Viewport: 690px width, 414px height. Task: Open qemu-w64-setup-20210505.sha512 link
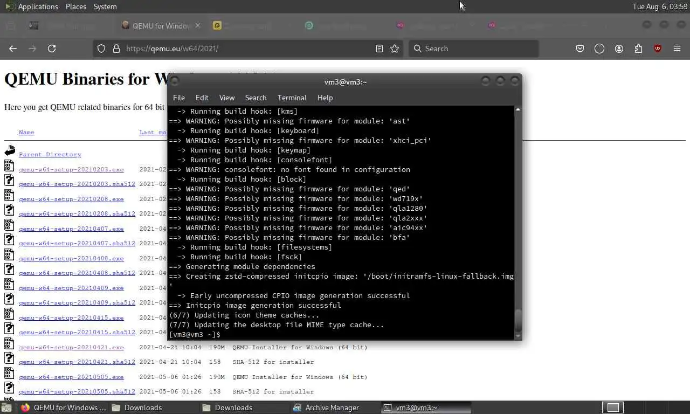[x=77, y=391]
